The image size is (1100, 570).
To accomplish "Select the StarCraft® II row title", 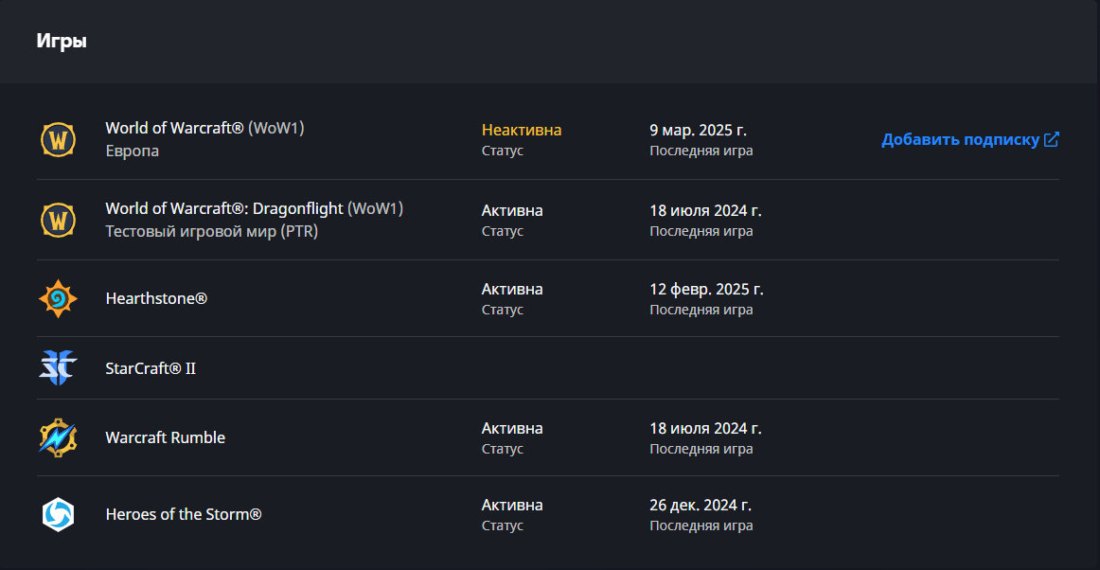I will pyautogui.click(x=151, y=367).
